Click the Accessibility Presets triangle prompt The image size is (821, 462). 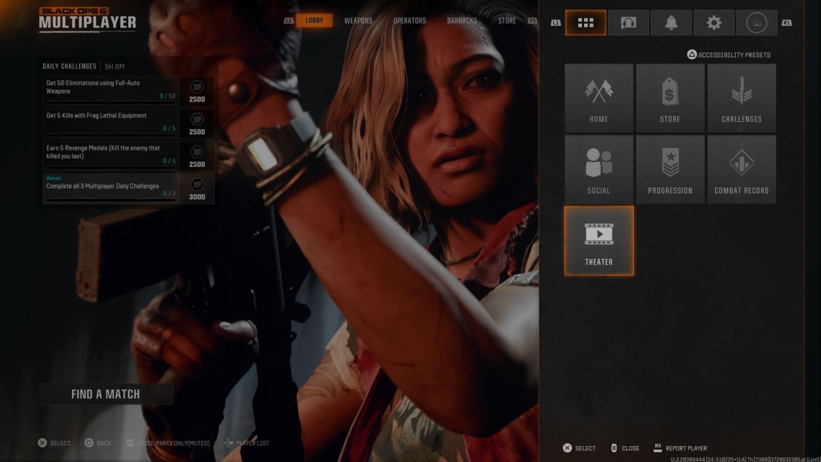[691, 54]
